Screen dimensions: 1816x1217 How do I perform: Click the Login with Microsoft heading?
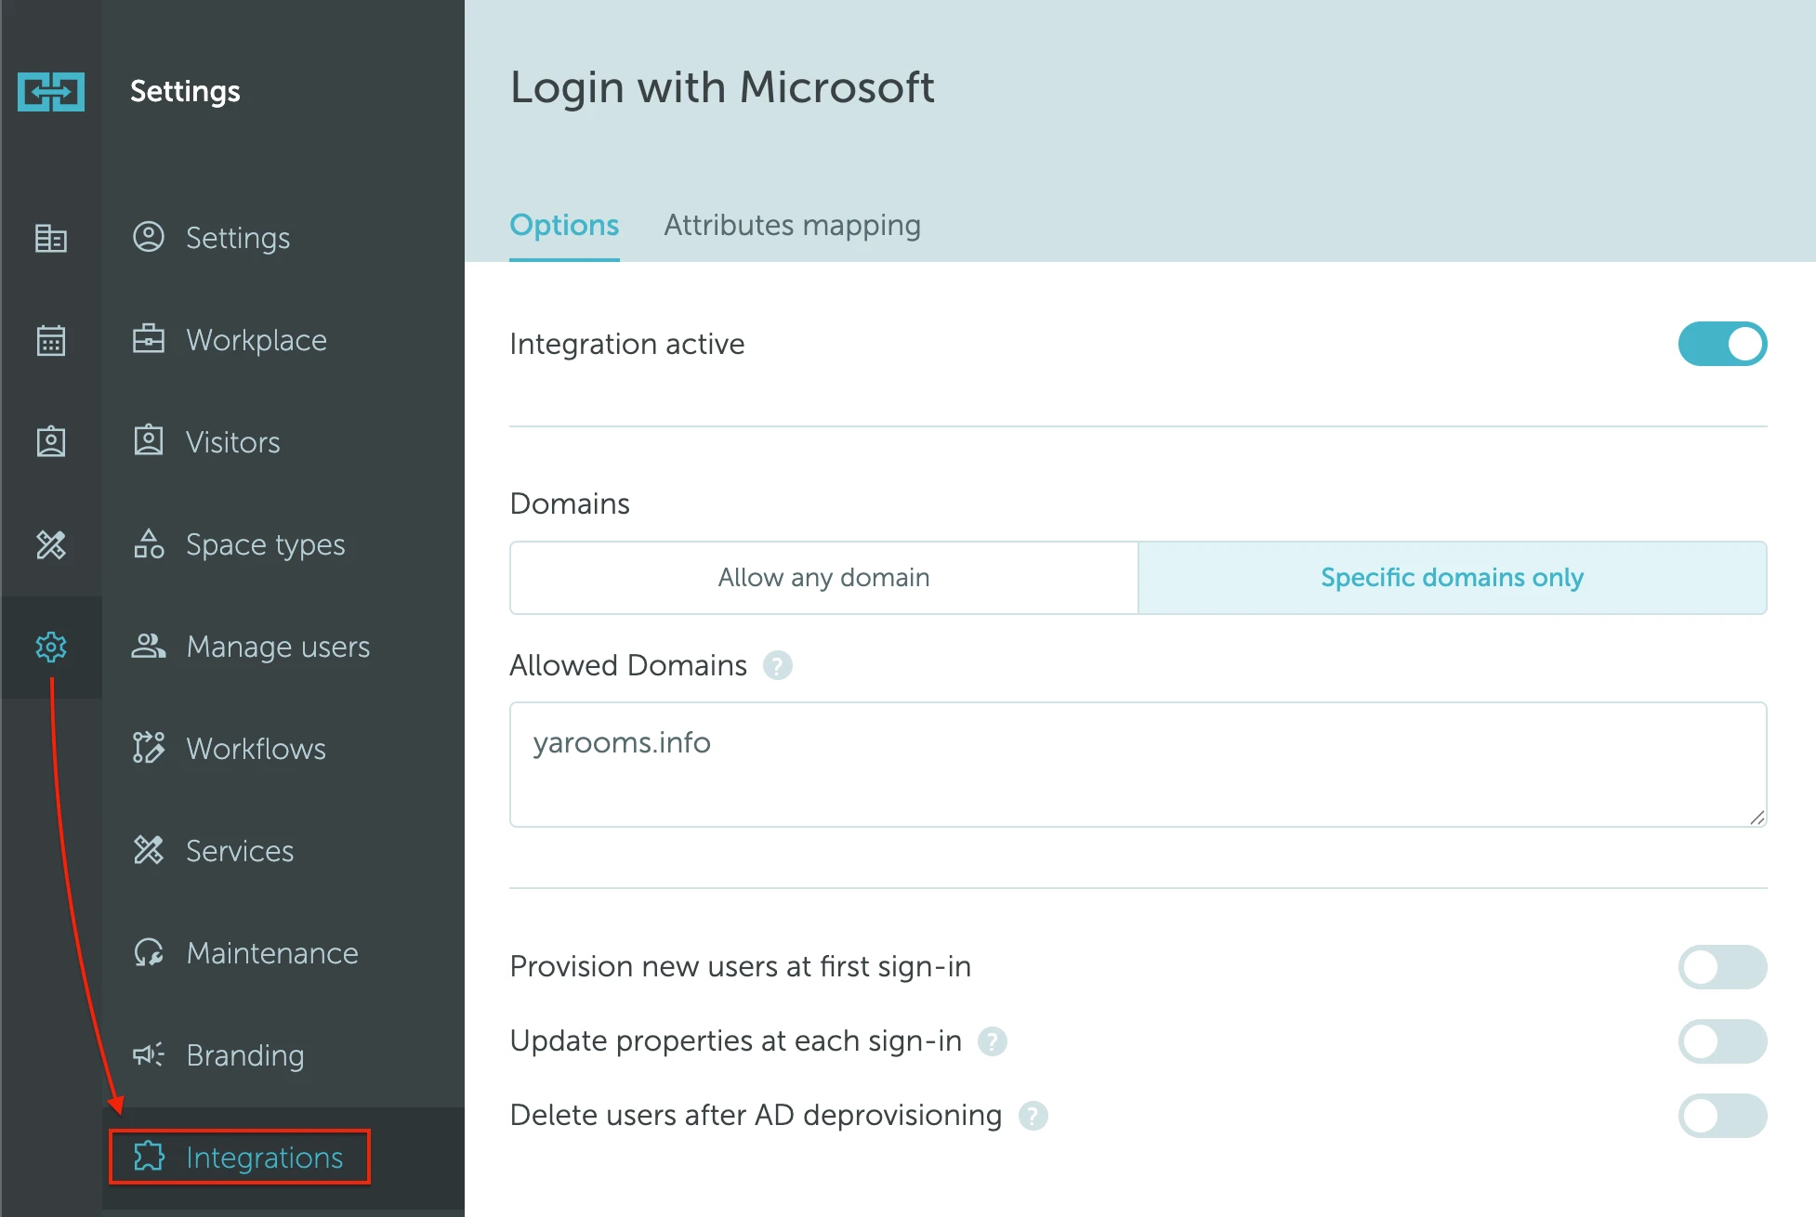(722, 88)
